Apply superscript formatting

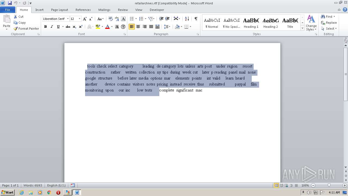(x=81, y=27)
